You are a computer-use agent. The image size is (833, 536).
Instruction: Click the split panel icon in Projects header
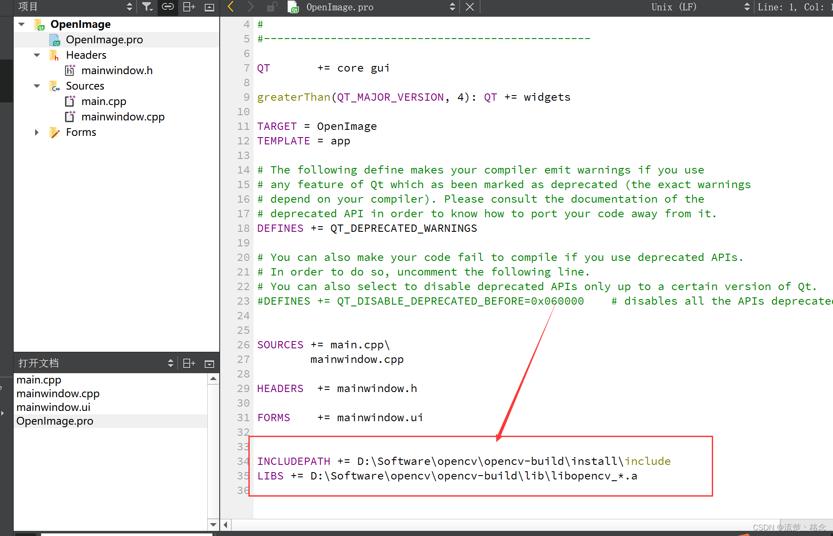pyautogui.click(x=189, y=7)
